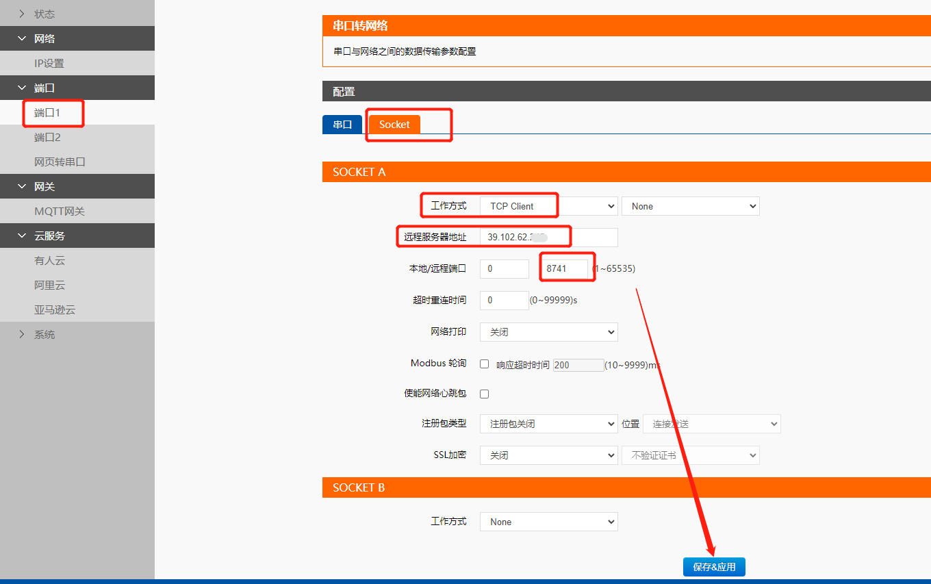Expand the 系统 sidebar section

[x=44, y=335]
